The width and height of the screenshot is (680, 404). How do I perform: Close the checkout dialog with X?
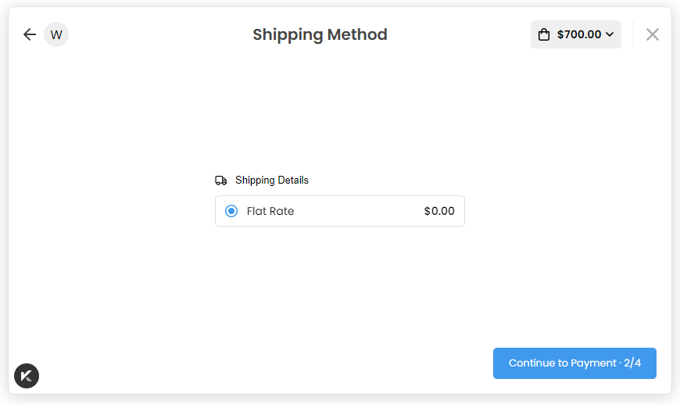[x=653, y=34]
